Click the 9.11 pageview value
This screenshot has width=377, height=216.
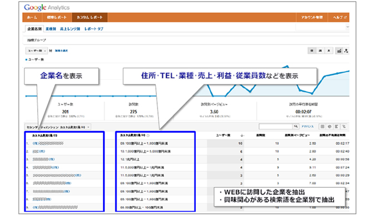[x=313, y=167]
